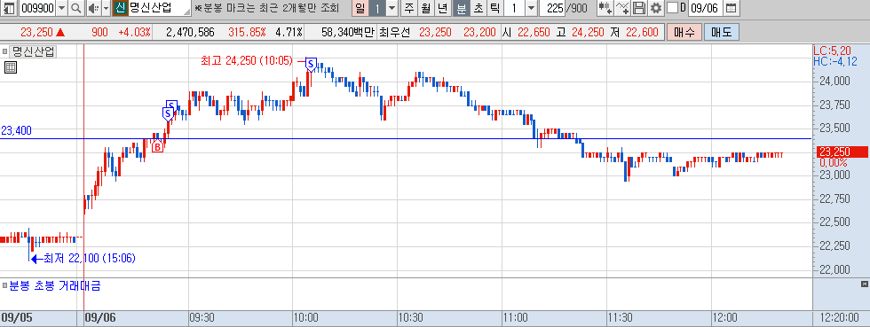Click the stock search magnifier icon

tap(76, 8)
